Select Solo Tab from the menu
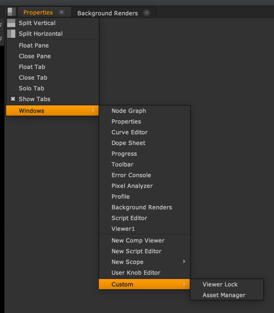The height and width of the screenshot is (313, 274). click(x=32, y=88)
